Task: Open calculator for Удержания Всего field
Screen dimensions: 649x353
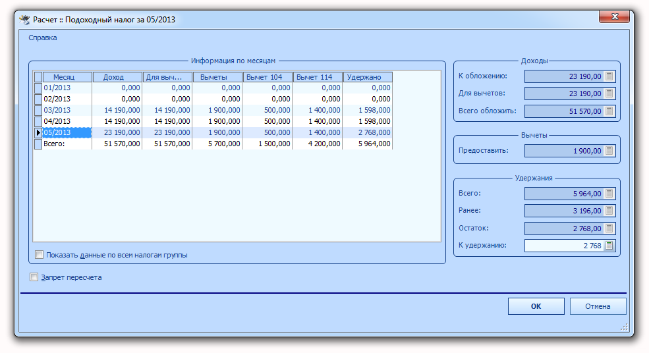Action: click(x=609, y=193)
